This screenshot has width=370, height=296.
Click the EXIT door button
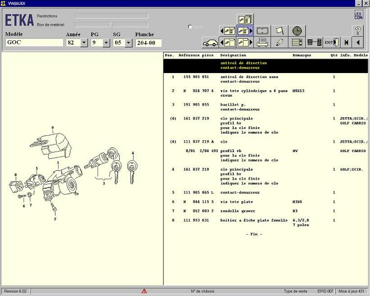point(332,43)
